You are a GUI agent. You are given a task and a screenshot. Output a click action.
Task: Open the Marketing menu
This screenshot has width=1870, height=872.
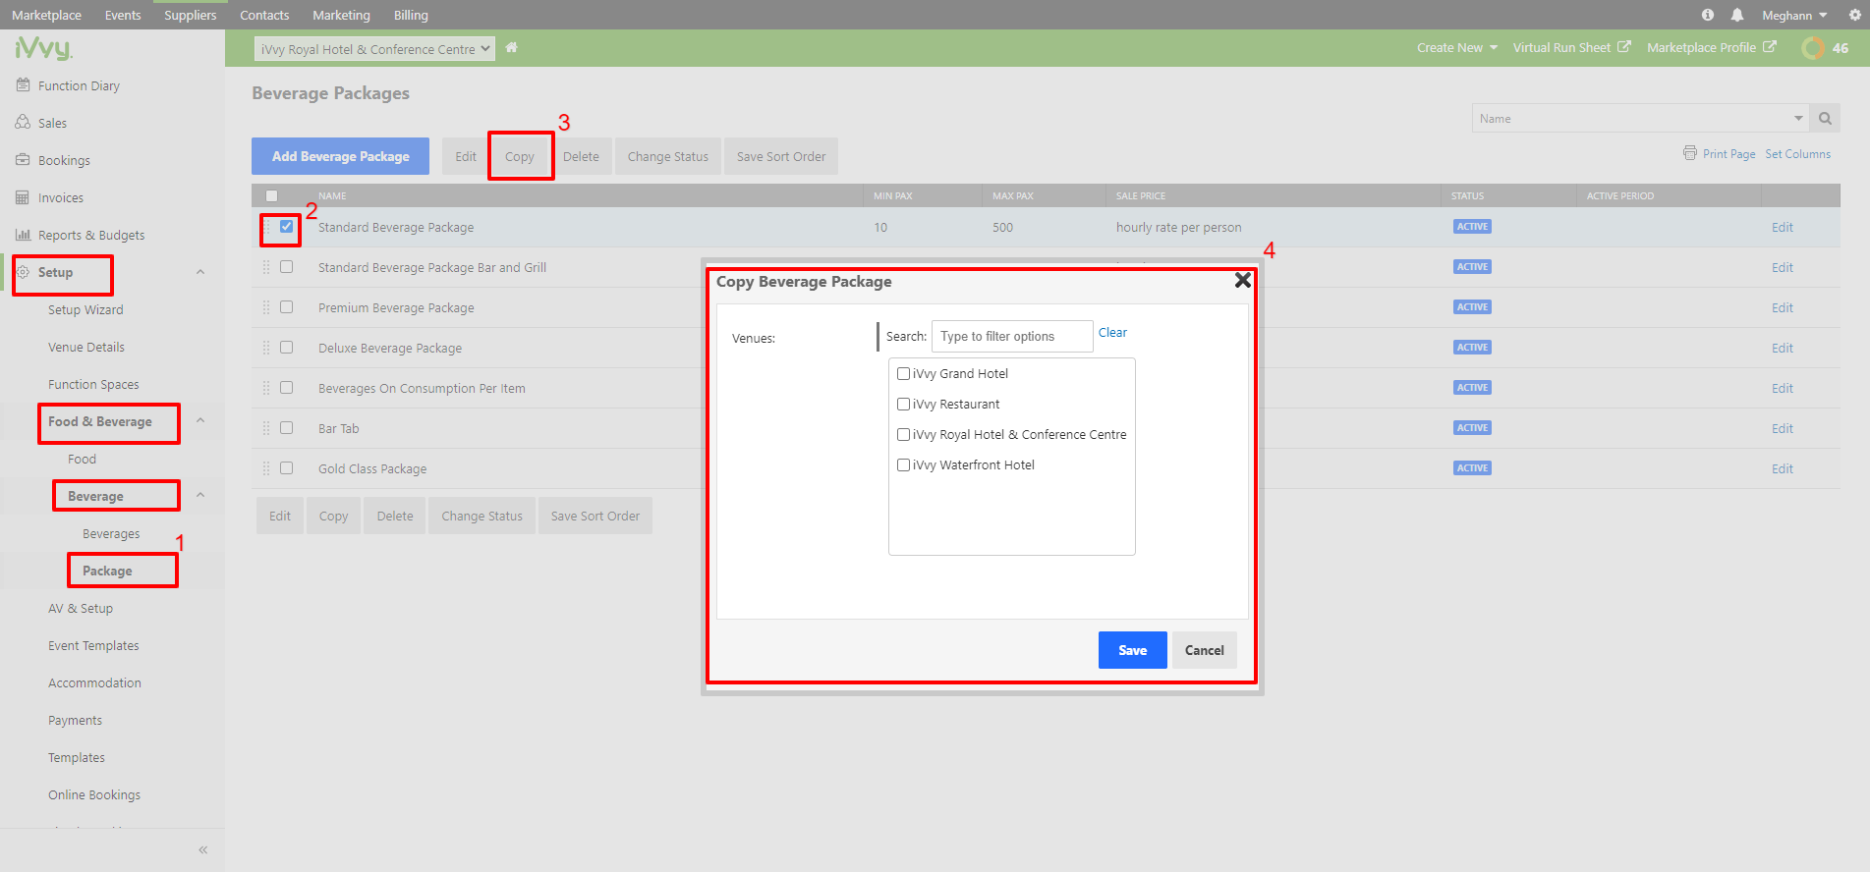(341, 15)
